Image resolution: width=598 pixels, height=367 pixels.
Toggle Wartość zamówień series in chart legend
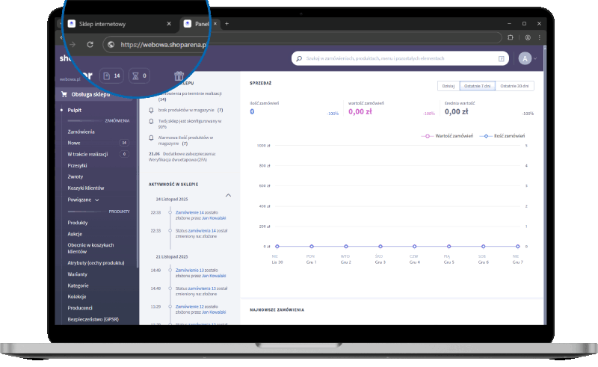(x=447, y=136)
